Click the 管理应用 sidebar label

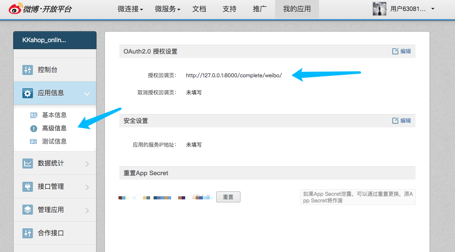pos(51,209)
